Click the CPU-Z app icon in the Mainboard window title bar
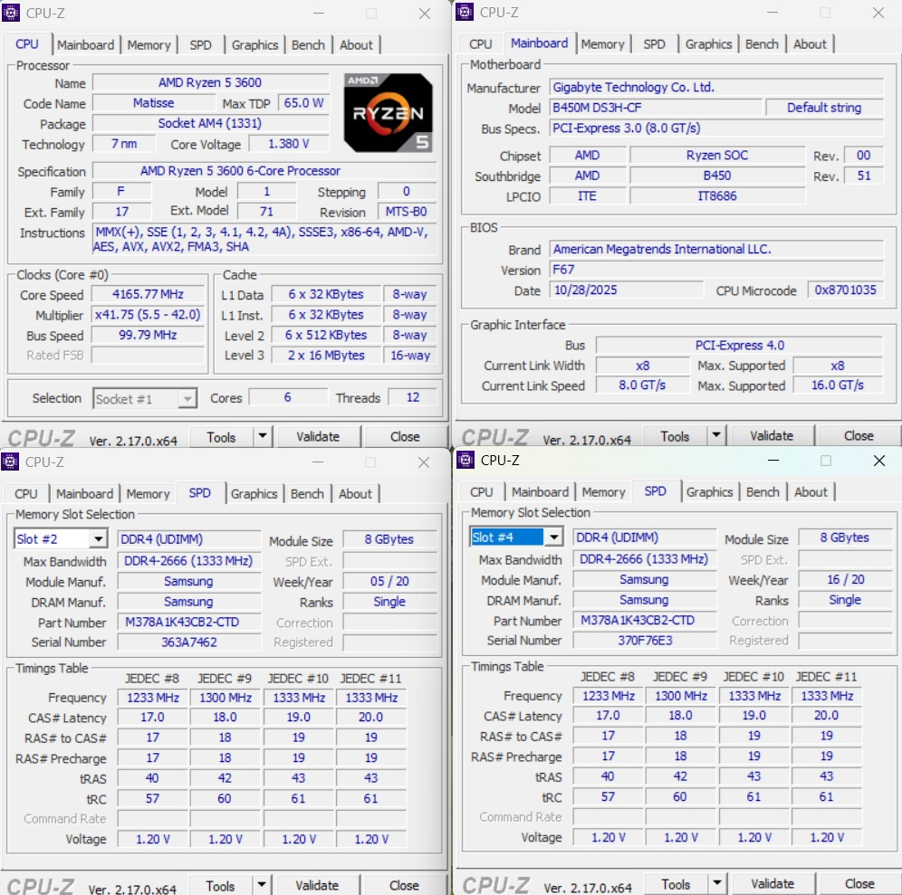This screenshot has width=902, height=895. (465, 12)
